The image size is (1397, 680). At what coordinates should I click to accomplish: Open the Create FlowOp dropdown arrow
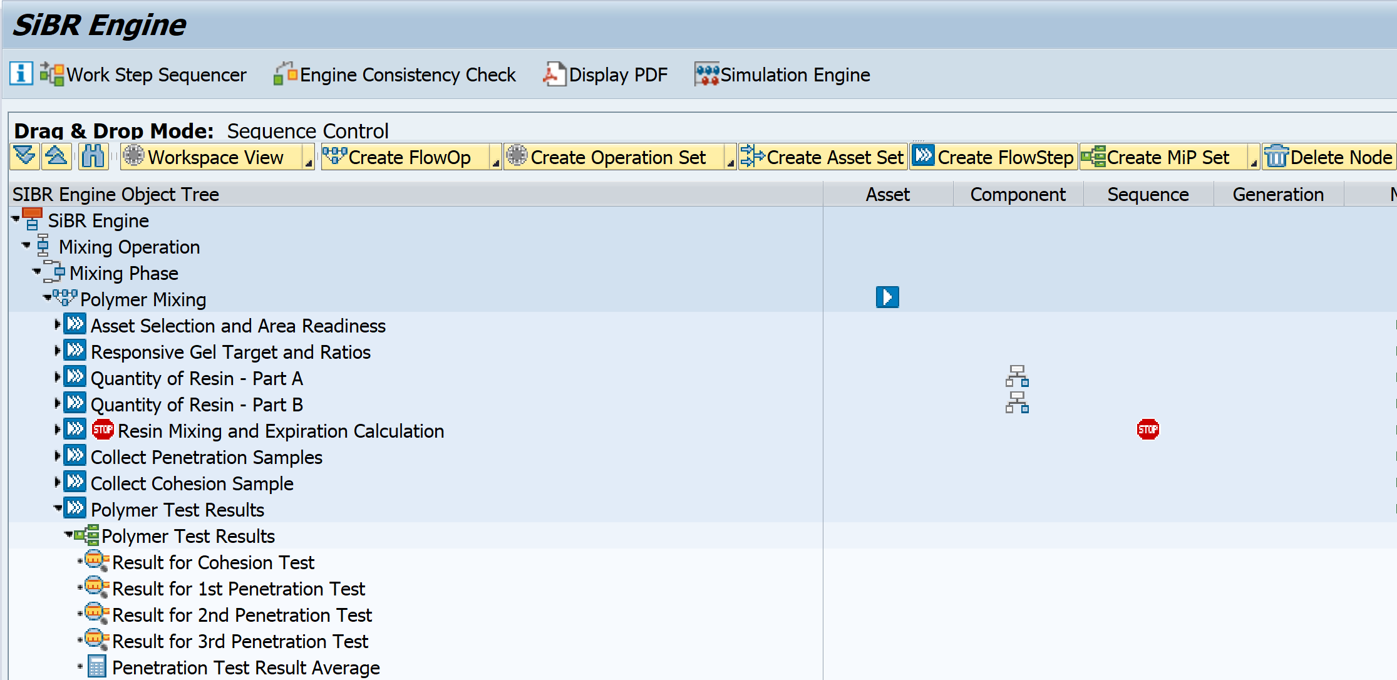(495, 157)
